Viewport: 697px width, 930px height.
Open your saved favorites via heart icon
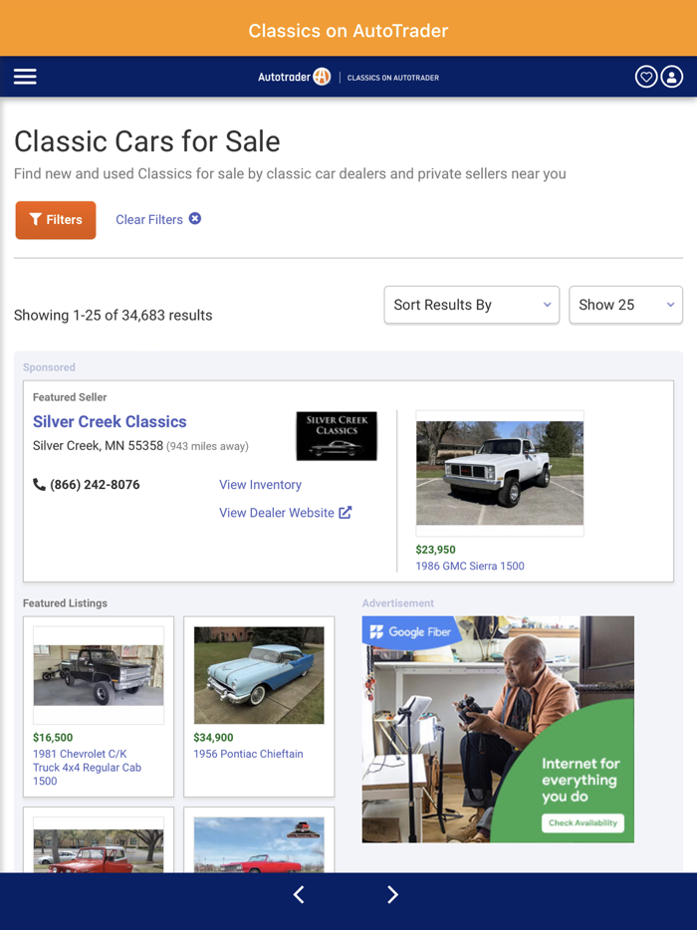[x=646, y=77]
